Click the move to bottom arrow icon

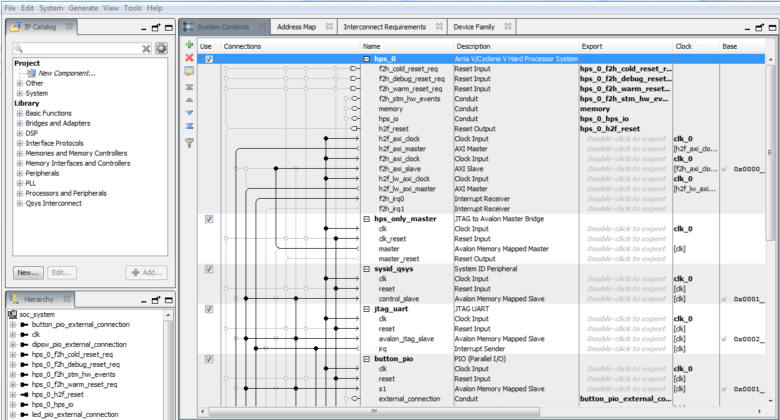(189, 126)
